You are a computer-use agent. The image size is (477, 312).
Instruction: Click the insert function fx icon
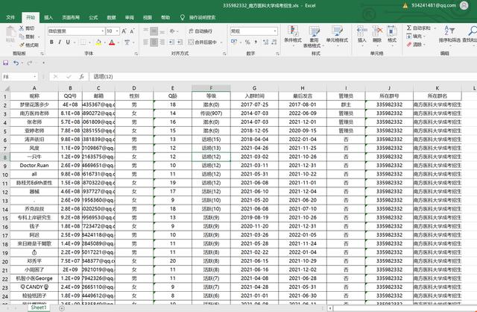83,77
